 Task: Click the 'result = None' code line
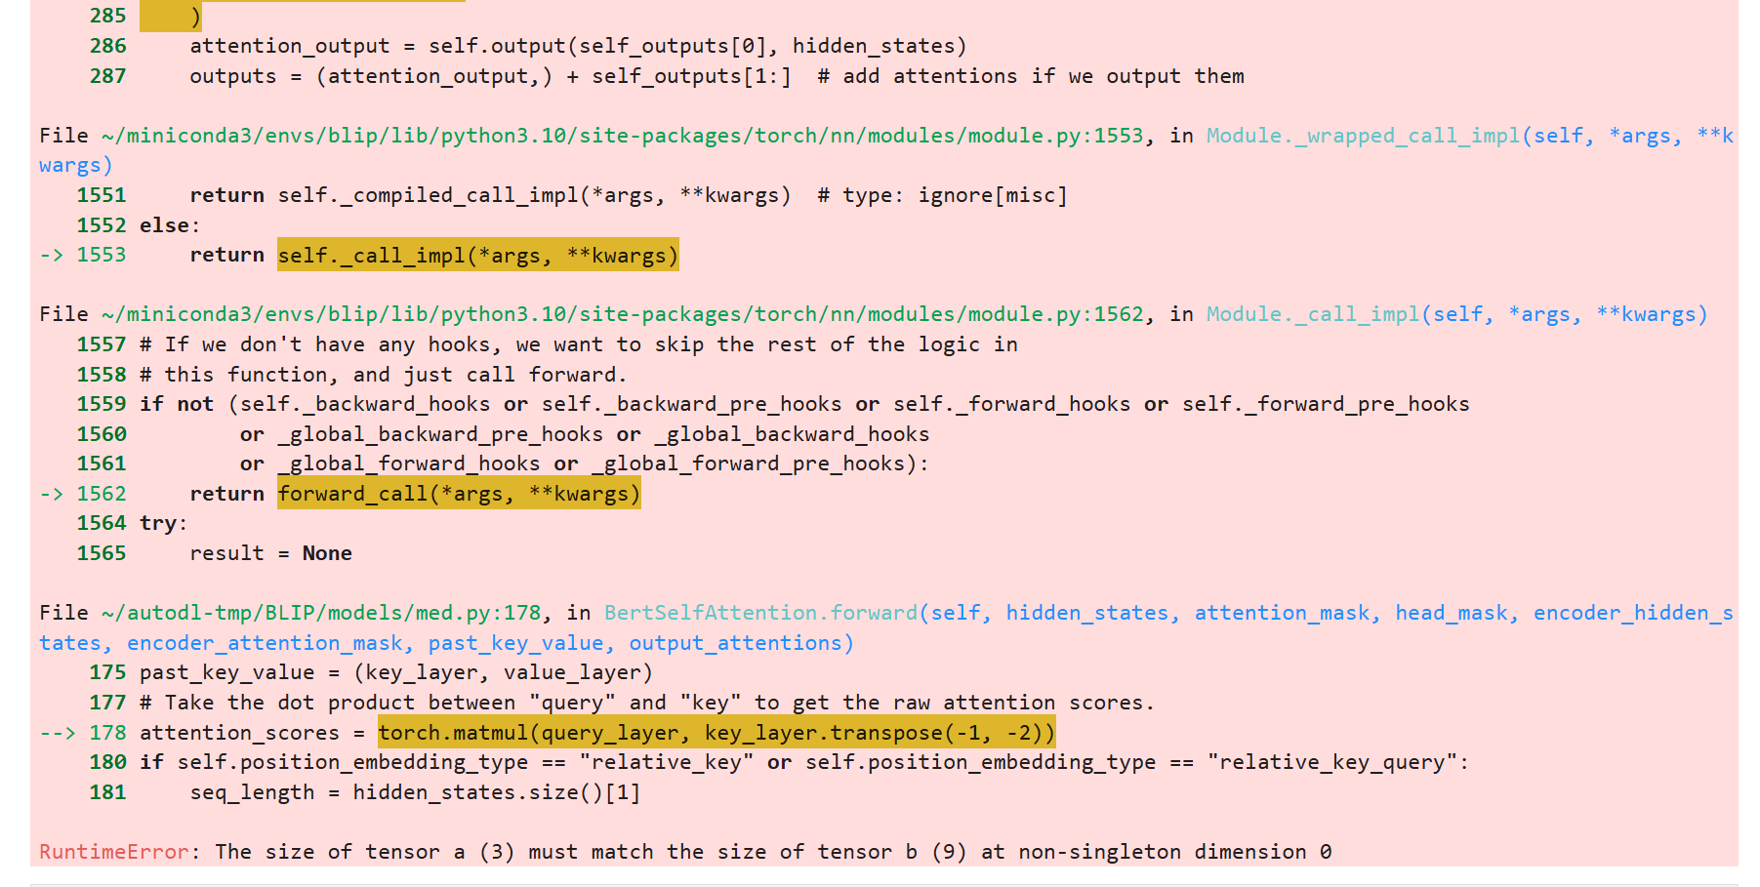tap(270, 553)
